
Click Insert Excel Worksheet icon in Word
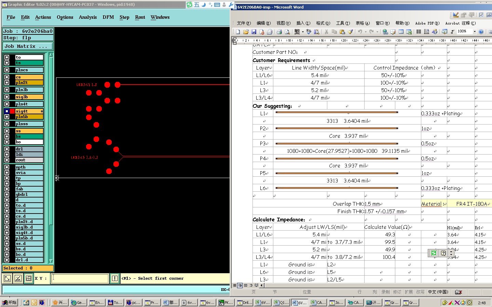click(x=409, y=32)
